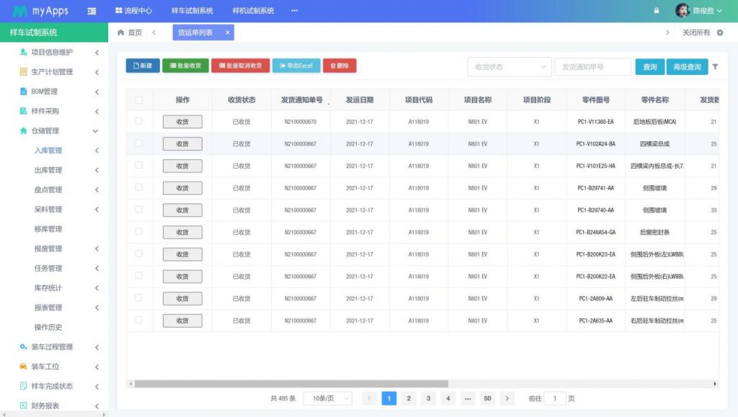Open the 收货状态 dropdown
Image resolution: width=738 pixels, height=417 pixels.
point(509,67)
